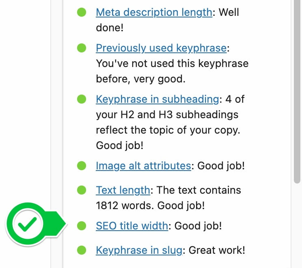Click the subheading feedback 'Good job!' text

pyautogui.click(x=120, y=145)
